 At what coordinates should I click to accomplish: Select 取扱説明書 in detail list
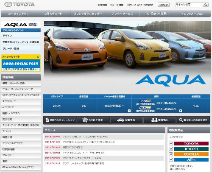pos(21,149)
